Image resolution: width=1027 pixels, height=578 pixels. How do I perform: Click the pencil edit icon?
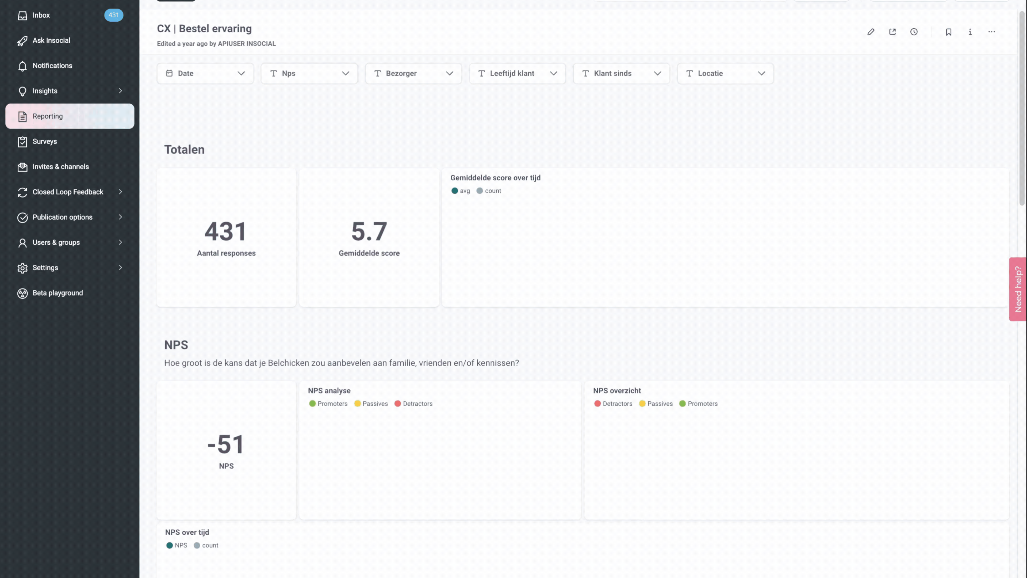tap(871, 32)
